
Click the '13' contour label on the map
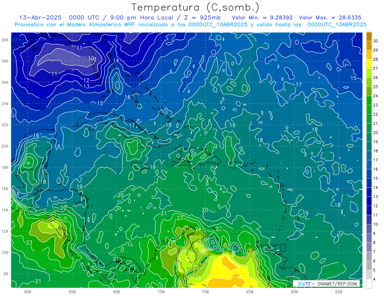click(86, 87)
